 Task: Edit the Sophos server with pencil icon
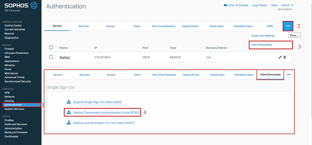[x=280, y=57]
